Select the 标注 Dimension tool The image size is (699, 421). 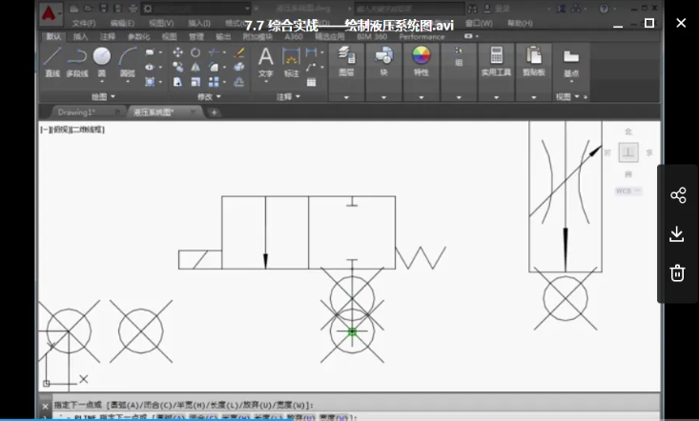point(292,62)
